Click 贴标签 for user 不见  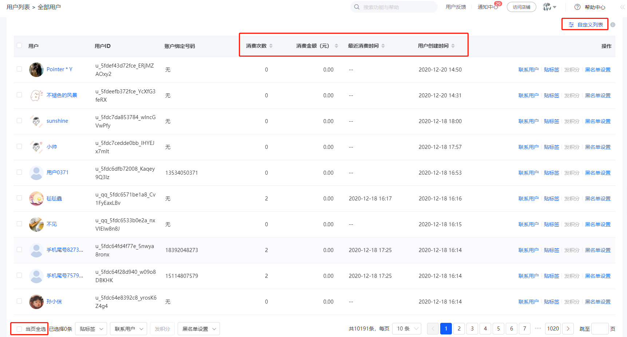click(x=551, y=224)
